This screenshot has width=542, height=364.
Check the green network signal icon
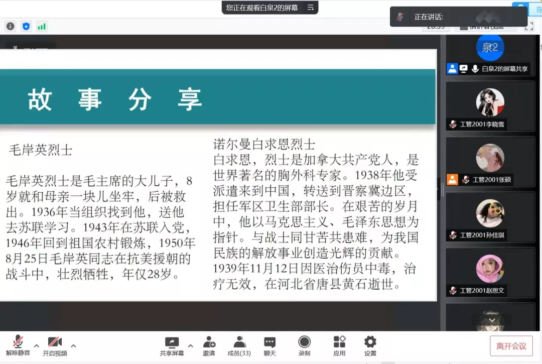pyautogui.click(x=42, y=26)
